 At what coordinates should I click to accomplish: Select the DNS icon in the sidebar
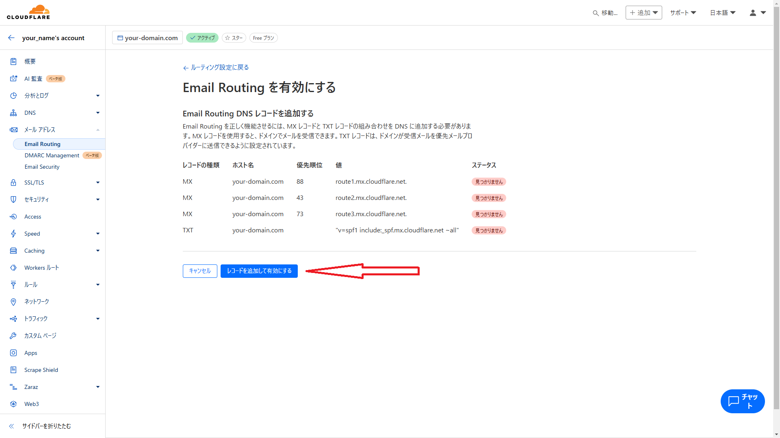pos(13,112)
